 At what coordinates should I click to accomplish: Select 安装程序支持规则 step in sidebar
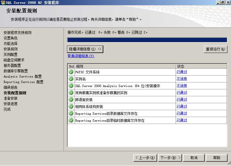(18, 33)
